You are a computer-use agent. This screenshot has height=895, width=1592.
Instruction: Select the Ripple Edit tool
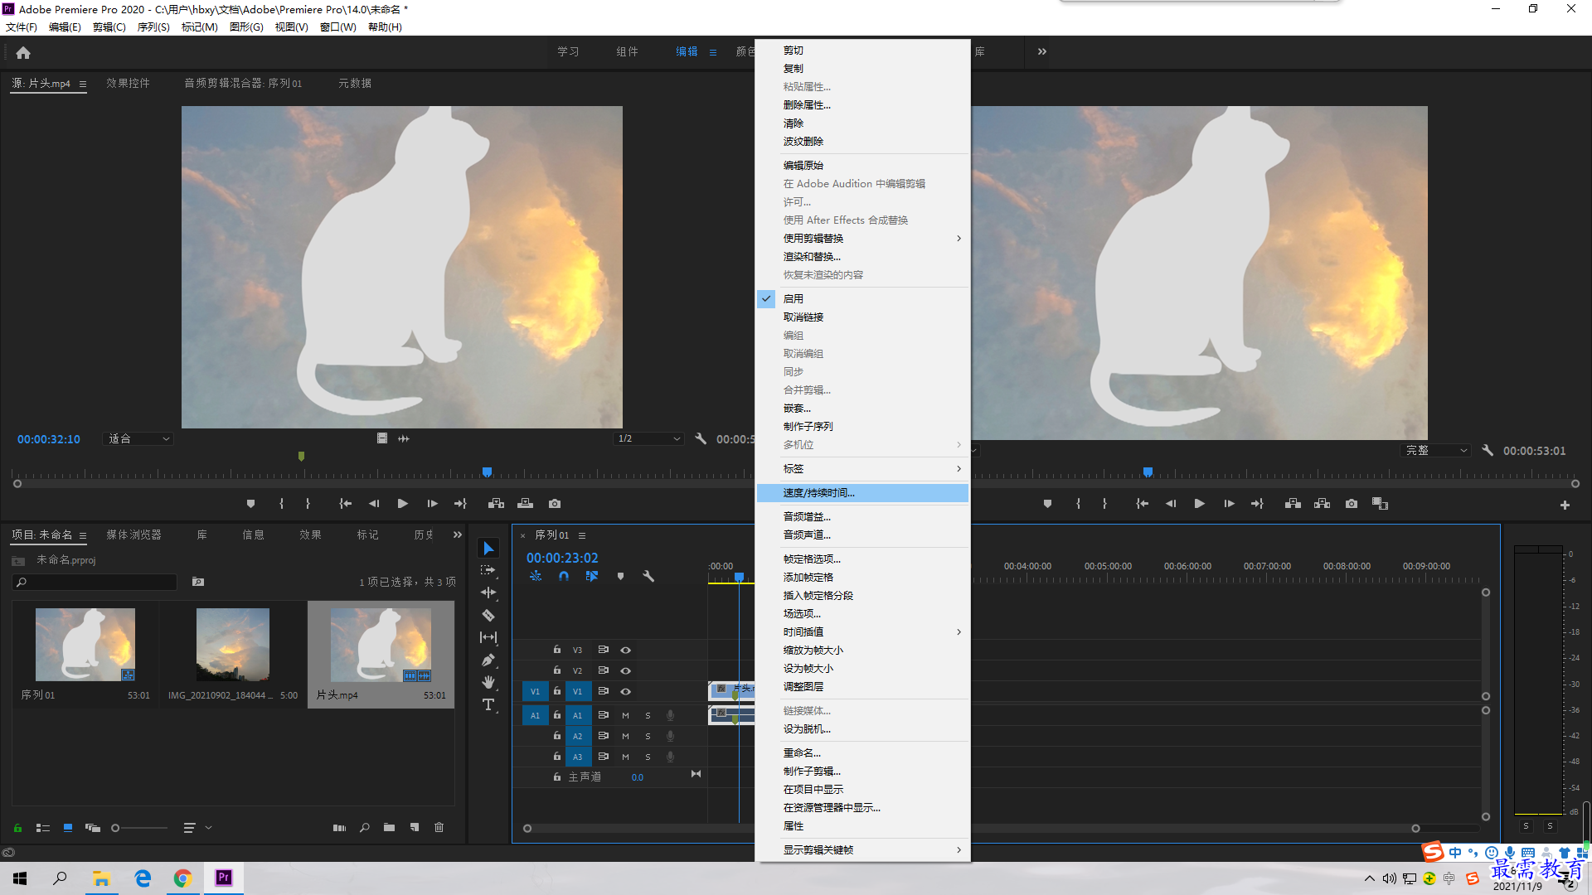[x=488, y=593]
